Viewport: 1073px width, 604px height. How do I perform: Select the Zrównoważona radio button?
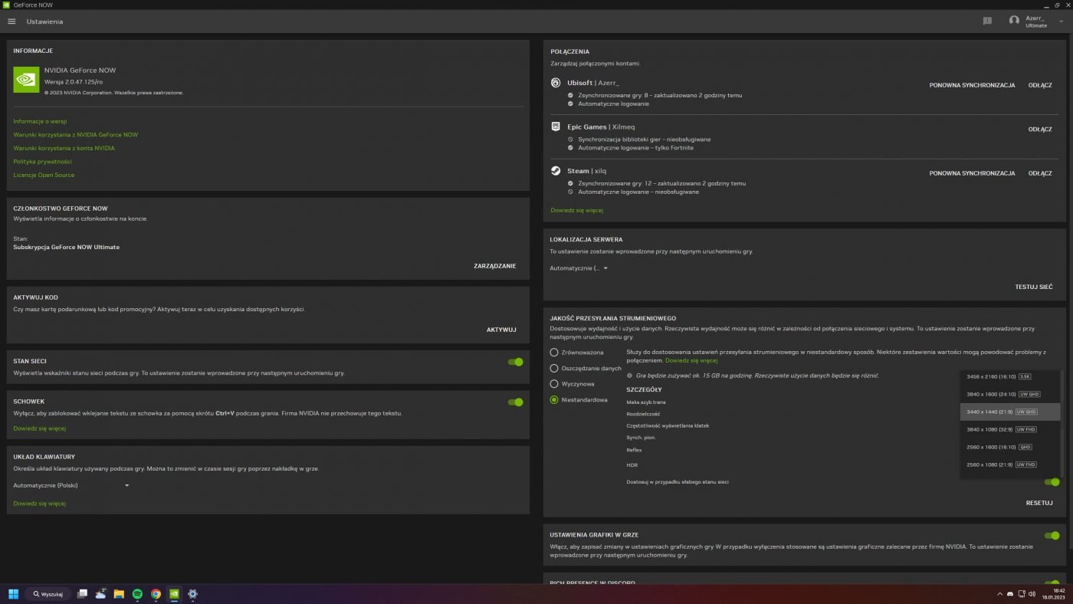point(554,353)
